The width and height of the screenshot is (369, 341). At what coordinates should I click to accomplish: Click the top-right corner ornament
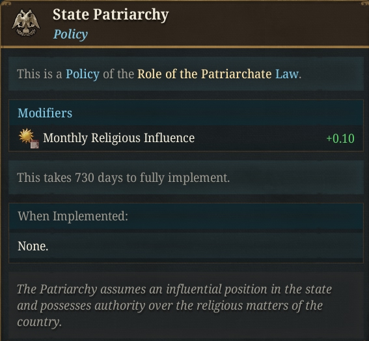(364, 3)
